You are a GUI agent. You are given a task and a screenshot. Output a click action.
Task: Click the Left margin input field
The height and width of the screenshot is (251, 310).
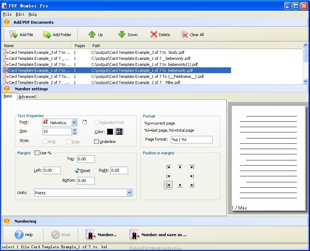pos(52,170)
